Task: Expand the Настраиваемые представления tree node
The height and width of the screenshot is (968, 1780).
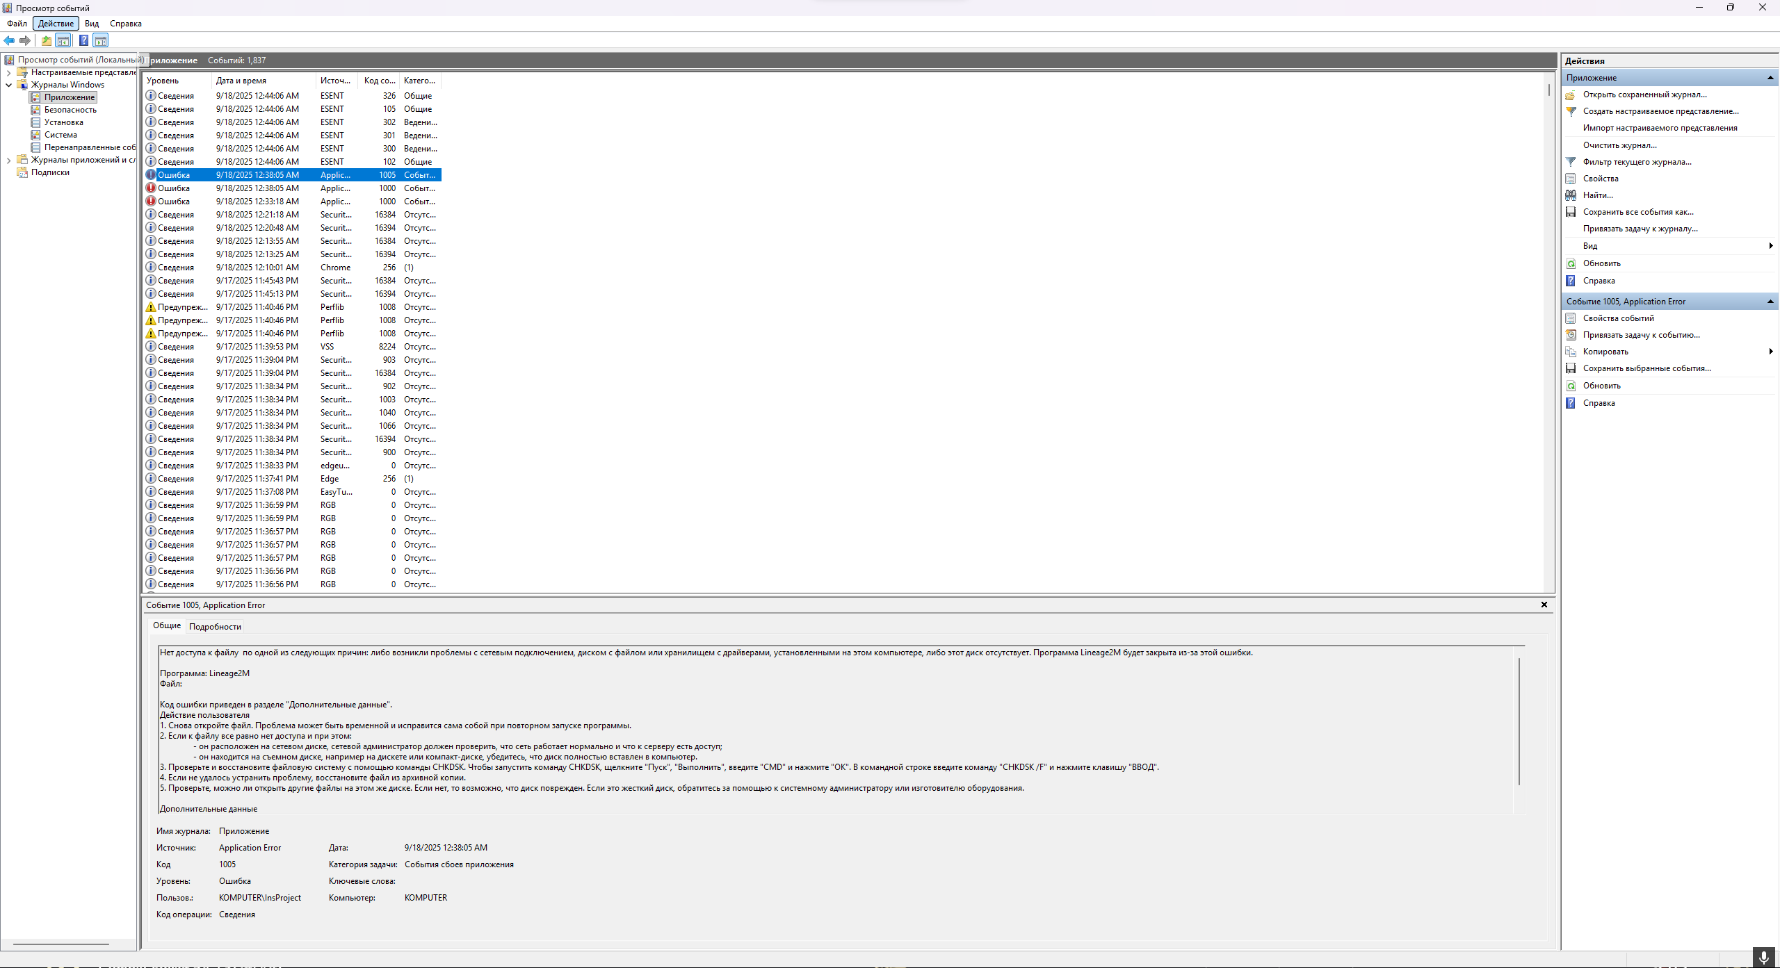Action: [8, 72]
